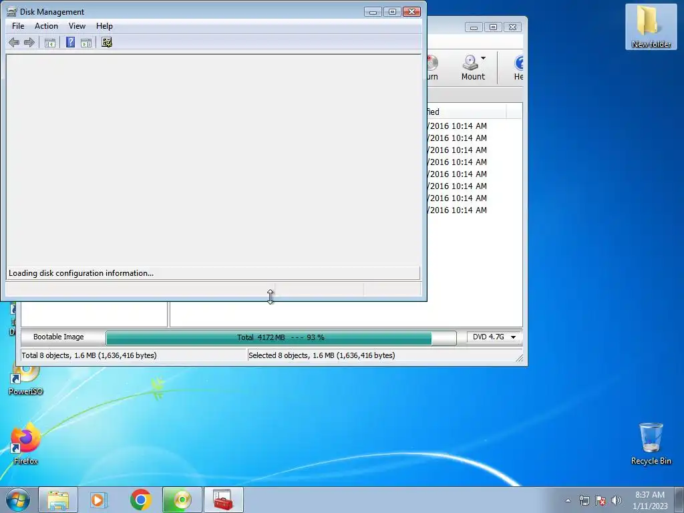Click "Selected 8 objects, 1.6 MB" status text
This screenshot has width=684, height=513.
click(321, 355)
